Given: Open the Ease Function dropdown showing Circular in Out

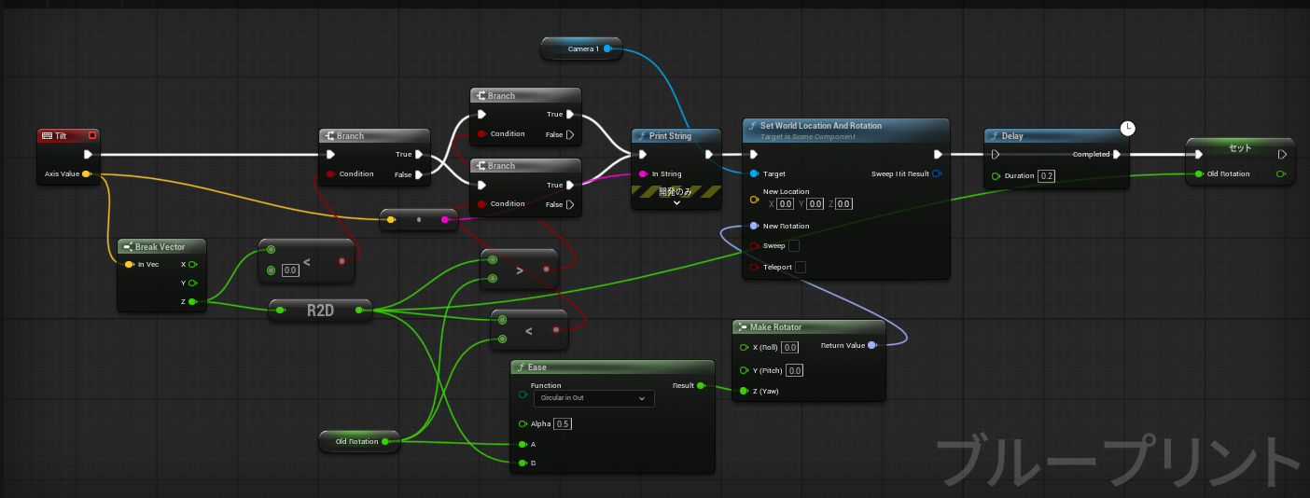Looking at the screenshot, I should (x=592, y=398).
